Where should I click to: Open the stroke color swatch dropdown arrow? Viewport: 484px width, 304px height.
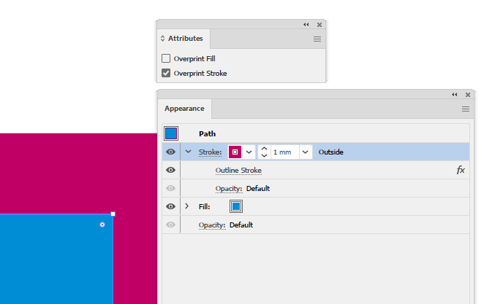coord(249,152)
